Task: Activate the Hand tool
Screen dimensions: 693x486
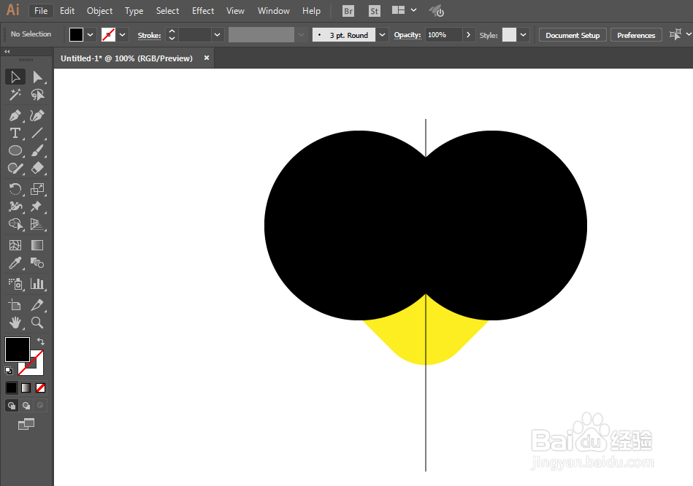Action: [15, 323]
